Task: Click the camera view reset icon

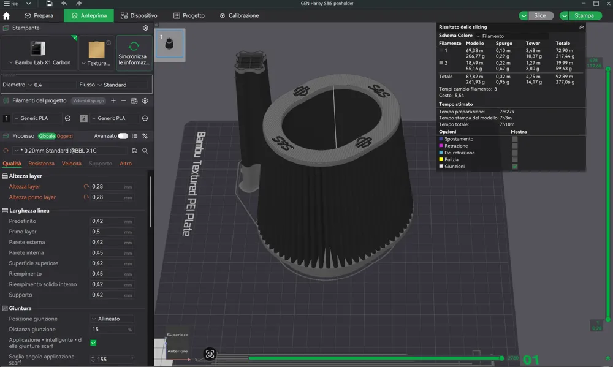Action: point(210,354)
